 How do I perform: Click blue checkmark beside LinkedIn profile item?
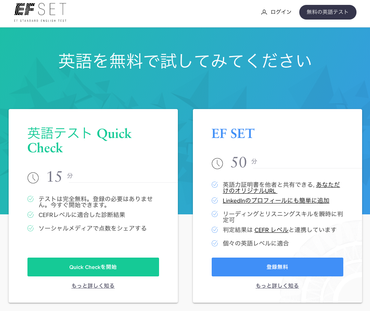pyautogui.click(x=214, y=200)
